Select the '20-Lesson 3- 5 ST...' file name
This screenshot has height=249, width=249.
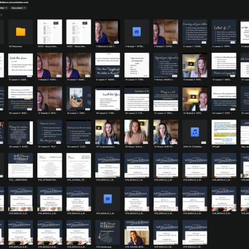134,113
